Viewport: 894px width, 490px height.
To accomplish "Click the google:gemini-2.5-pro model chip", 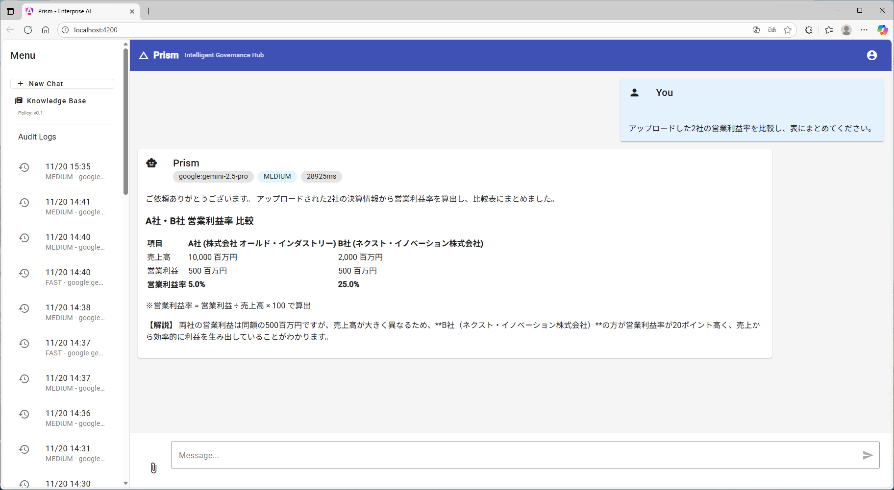I will pos(213,177).
